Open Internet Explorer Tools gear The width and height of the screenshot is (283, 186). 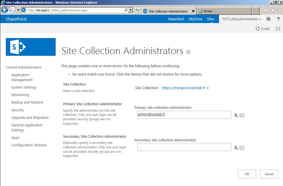tap(279, 10)
